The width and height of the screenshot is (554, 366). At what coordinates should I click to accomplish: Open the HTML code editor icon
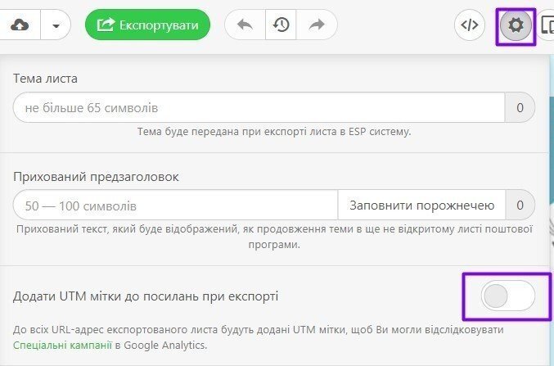(470, 25)
